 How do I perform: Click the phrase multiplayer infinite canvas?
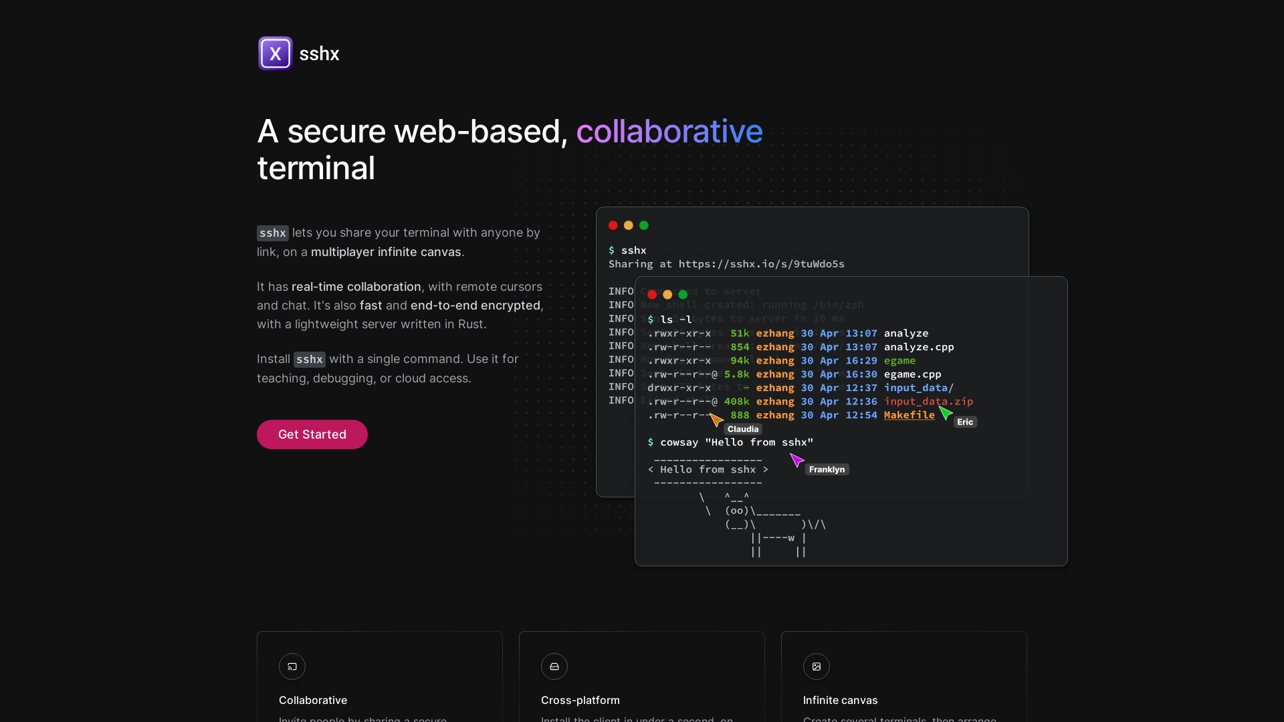tap(386, 252)
